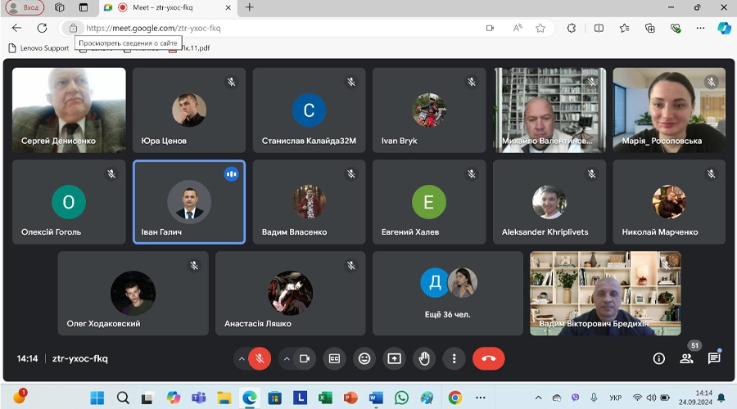Open the Lenovo Support bookmark

(x=38, y=48)
